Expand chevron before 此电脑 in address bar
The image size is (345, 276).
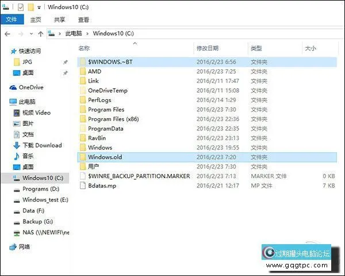click(x=60, y=34)
